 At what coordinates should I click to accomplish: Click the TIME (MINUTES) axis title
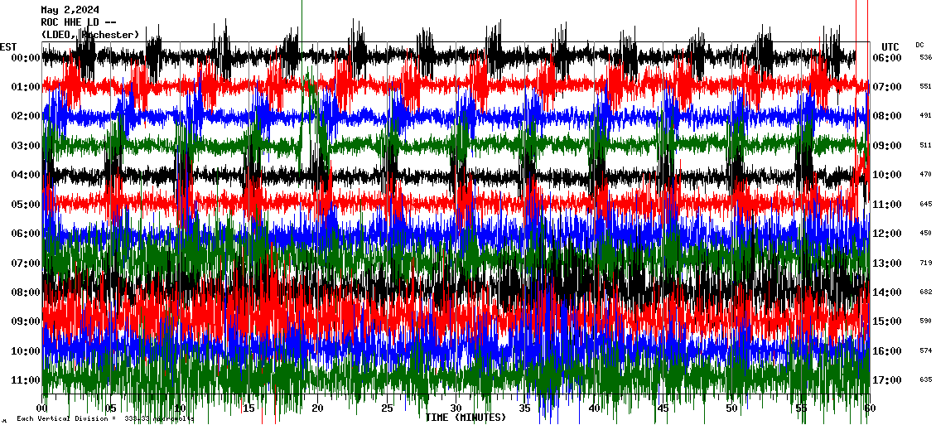[x=466, y=418]
